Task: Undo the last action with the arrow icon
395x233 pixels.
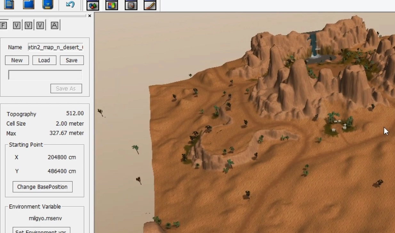Action: point(70,4)
